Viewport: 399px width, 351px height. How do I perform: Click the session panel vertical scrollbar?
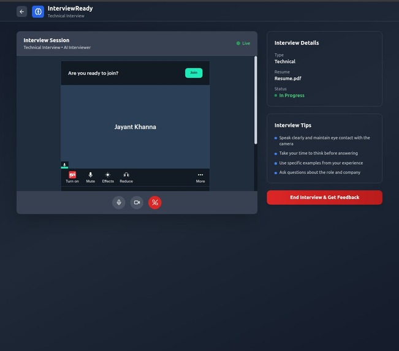(256, 100)
